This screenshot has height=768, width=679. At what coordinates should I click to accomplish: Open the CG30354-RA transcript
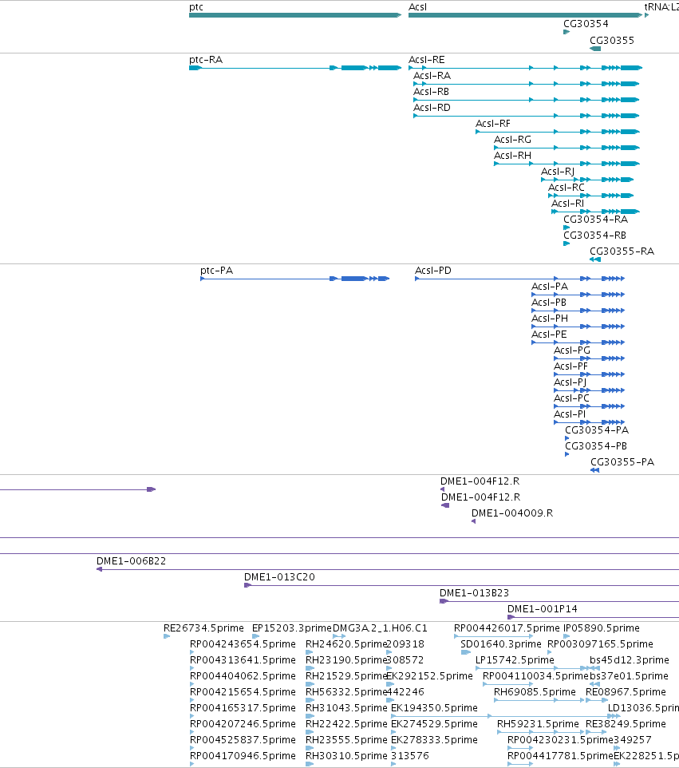pyautogui.click(x=566, y=228)
